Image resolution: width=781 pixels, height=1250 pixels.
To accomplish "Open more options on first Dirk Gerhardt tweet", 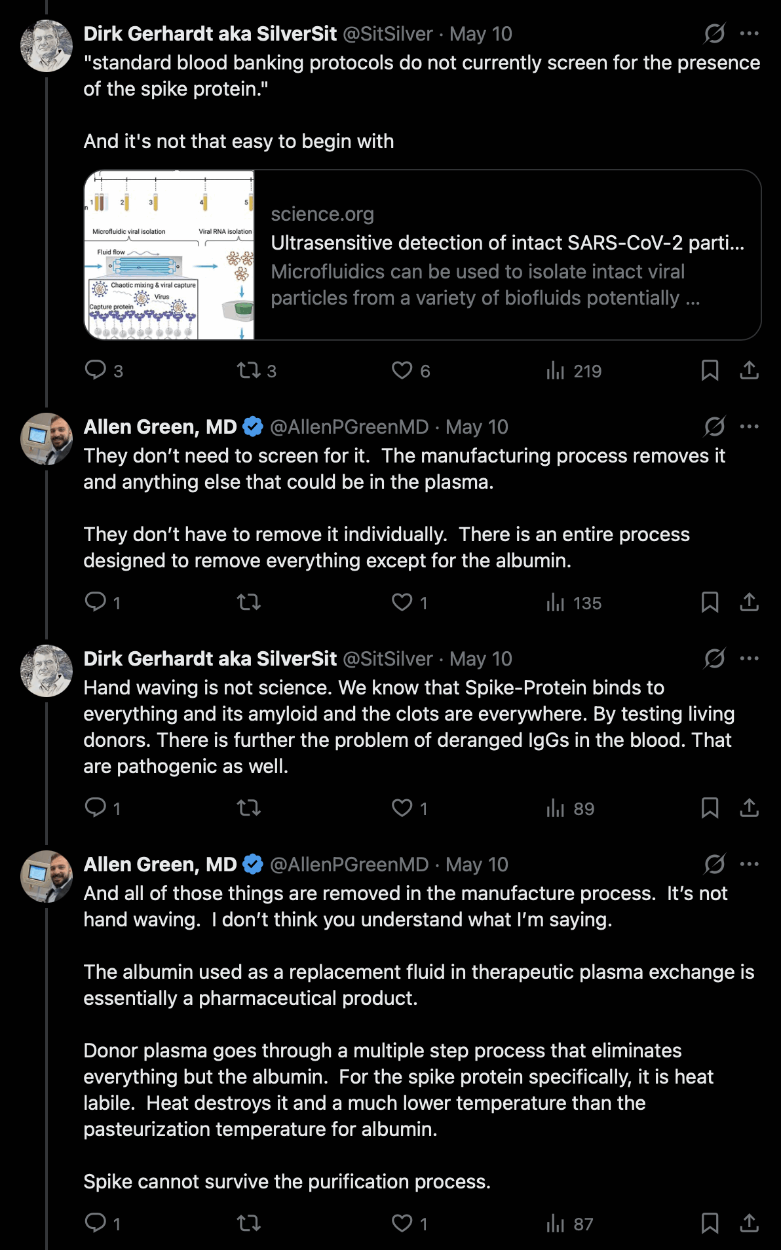I will [749, 33].
